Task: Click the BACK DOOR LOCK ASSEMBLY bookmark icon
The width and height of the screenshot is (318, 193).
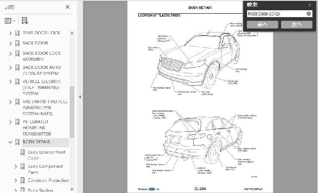Action: click(17, 54)
